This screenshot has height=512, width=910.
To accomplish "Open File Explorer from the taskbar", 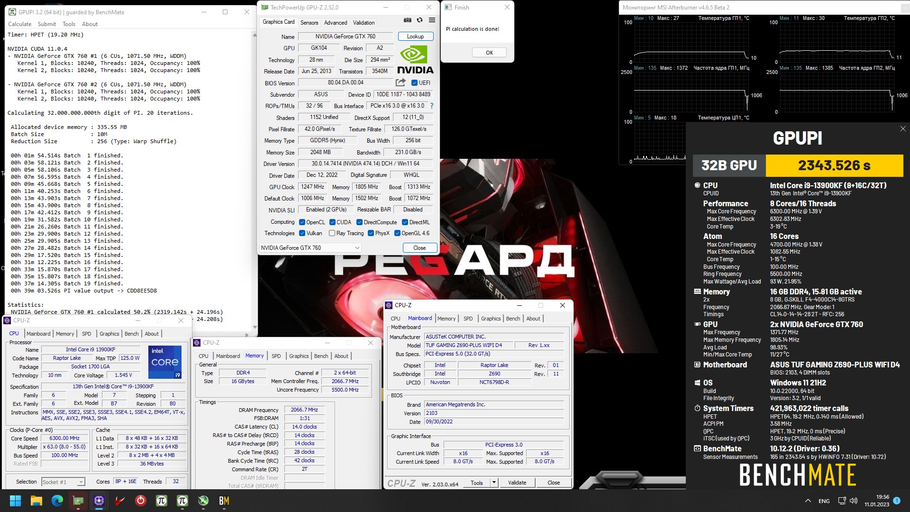I will point(36,501).
